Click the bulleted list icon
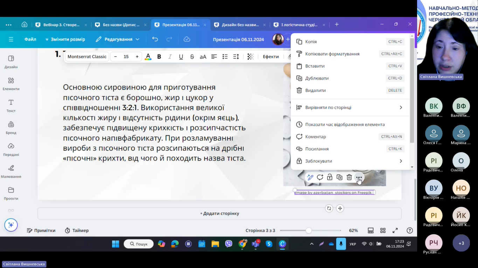The width and height of the screenshot is (478, 268). tap(225, 57)
